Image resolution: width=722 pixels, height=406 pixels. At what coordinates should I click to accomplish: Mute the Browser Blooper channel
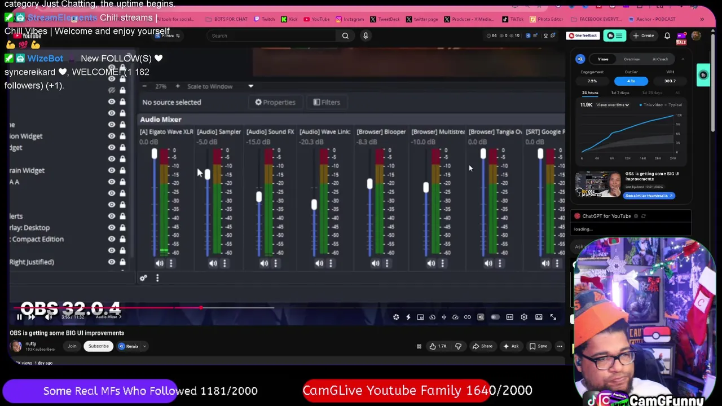[x=375, y=263]
